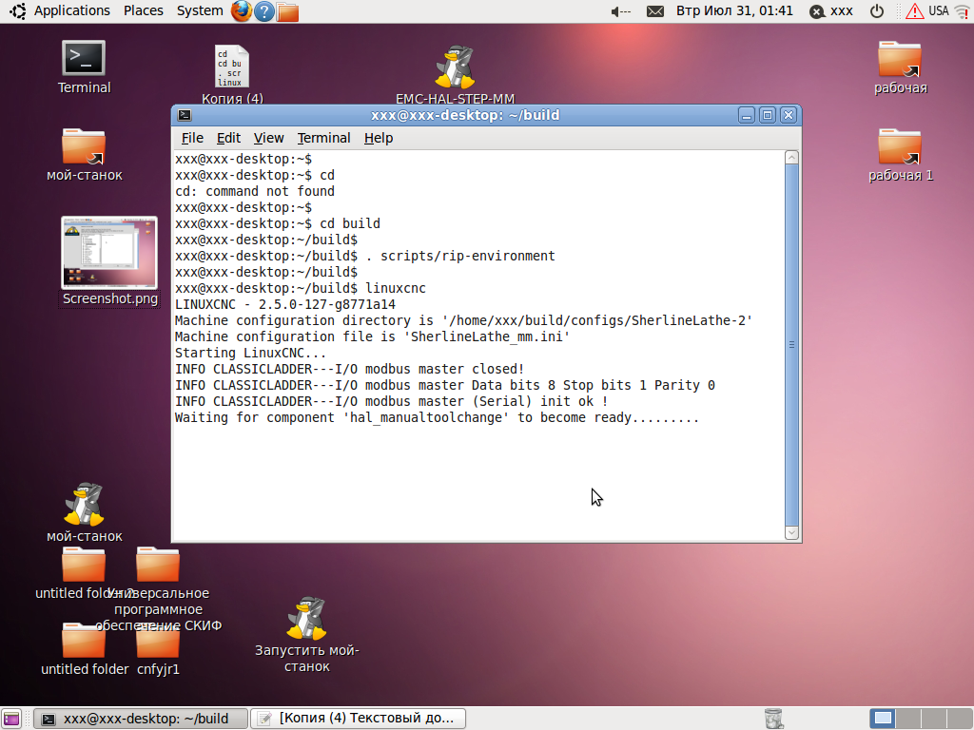Click the 'modbus master (Serial) init ok' line

click(391, 401)
